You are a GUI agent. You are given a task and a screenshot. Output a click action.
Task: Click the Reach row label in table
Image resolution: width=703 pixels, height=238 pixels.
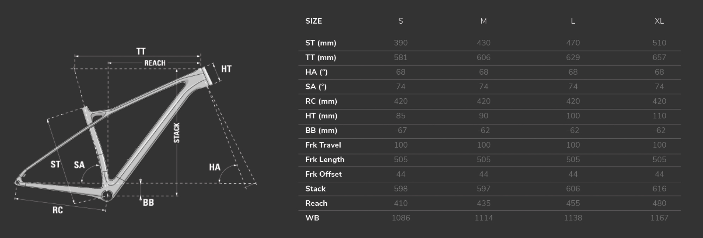316,203
